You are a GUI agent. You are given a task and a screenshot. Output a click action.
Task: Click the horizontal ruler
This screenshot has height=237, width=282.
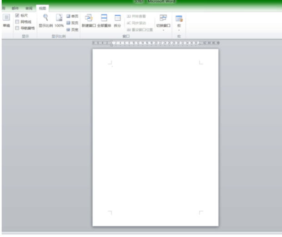[x=156, y=43]
